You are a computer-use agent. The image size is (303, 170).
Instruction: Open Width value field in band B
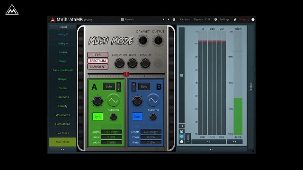(x=151, y=142)
